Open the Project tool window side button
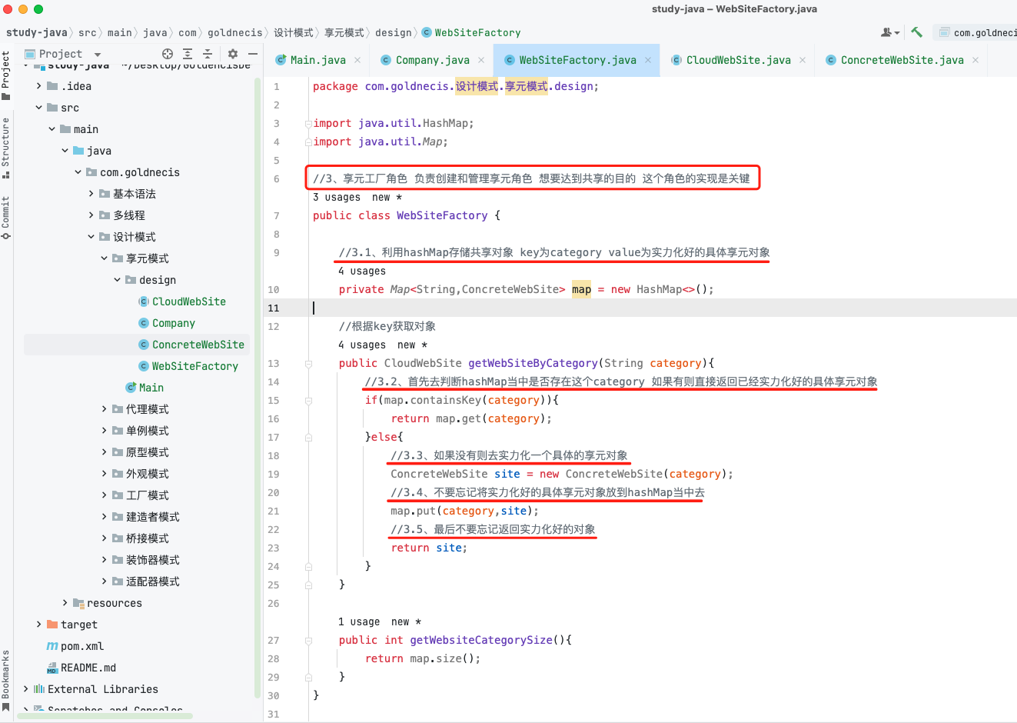 6,75
